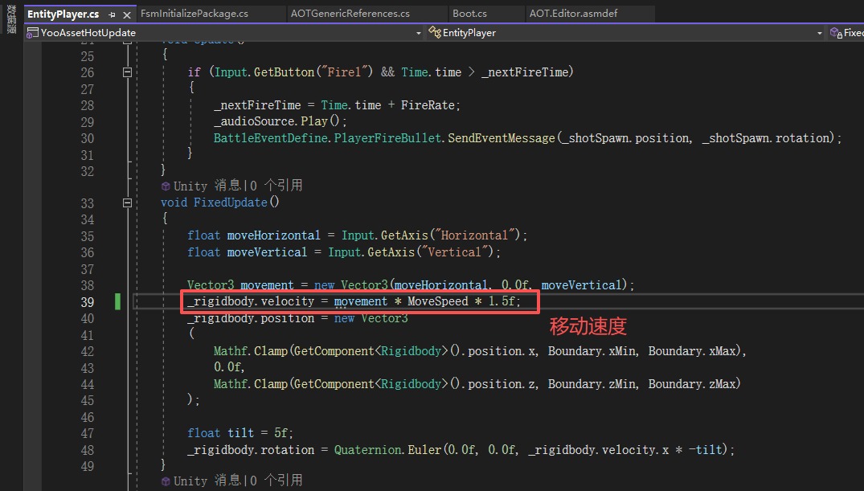Screen dimensions: 864x491
Task: Click the "Horizontal" string literal
Action: [474, 235]
